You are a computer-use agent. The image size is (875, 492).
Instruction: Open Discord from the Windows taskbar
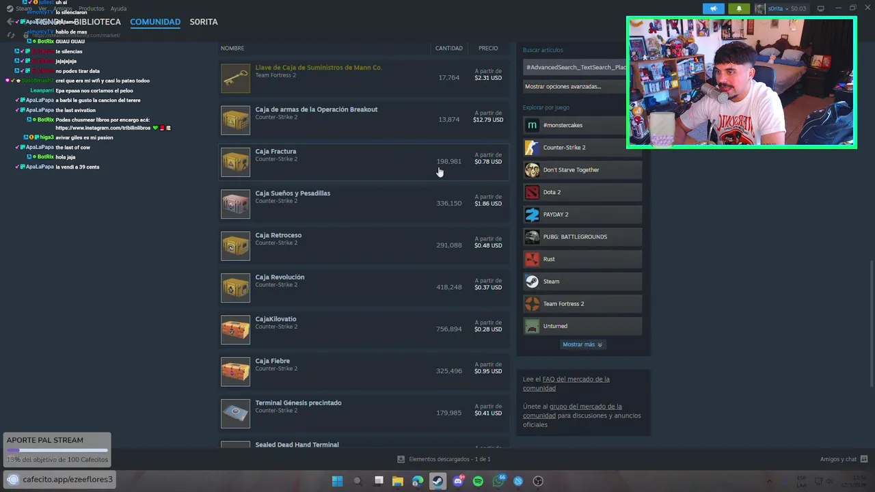(458, 481)
